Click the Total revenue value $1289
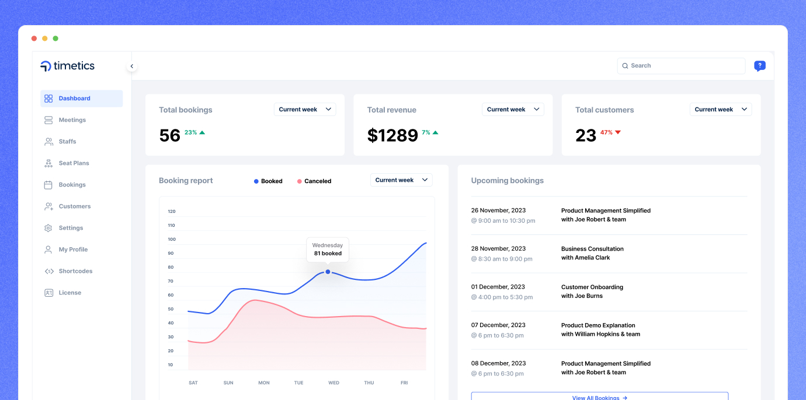This screenshot has height=400, width=806. 392,135
